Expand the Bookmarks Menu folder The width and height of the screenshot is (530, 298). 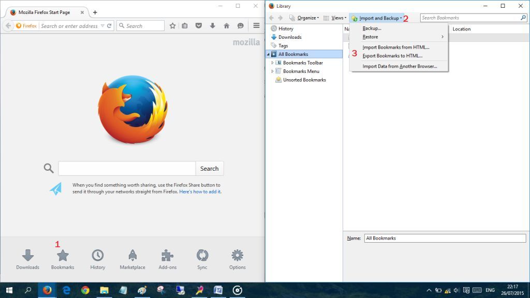pos(272,71)
